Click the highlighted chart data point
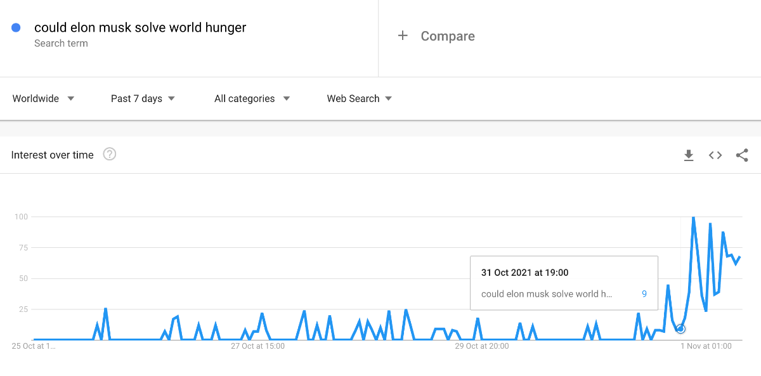This screenshot has width=761, height=376. [x=680, y=328]
